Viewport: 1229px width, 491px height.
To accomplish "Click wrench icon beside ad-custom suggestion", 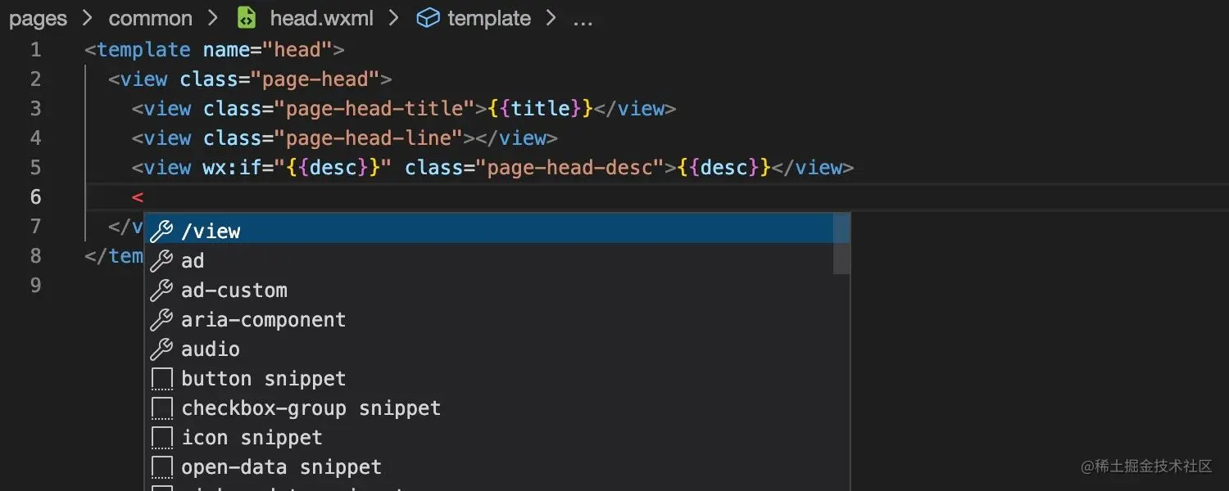I will click(x=162, y=291).
